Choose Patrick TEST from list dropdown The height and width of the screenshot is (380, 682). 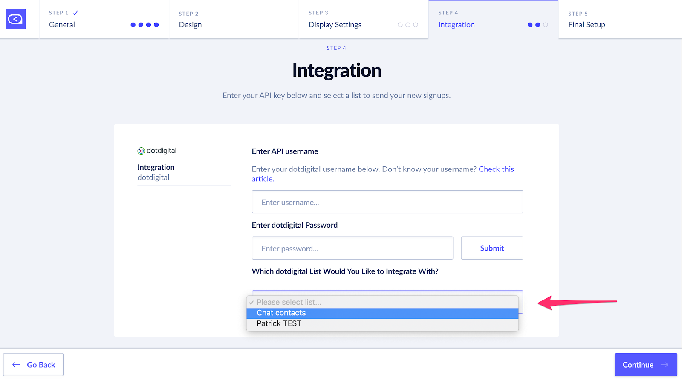click(x=382, y=324)
